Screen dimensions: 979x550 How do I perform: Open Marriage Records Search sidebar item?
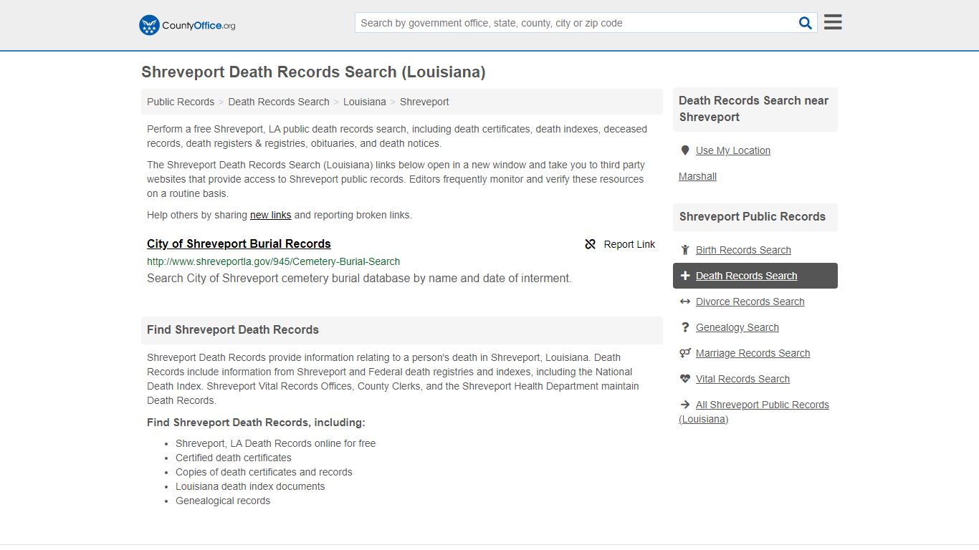753,353
